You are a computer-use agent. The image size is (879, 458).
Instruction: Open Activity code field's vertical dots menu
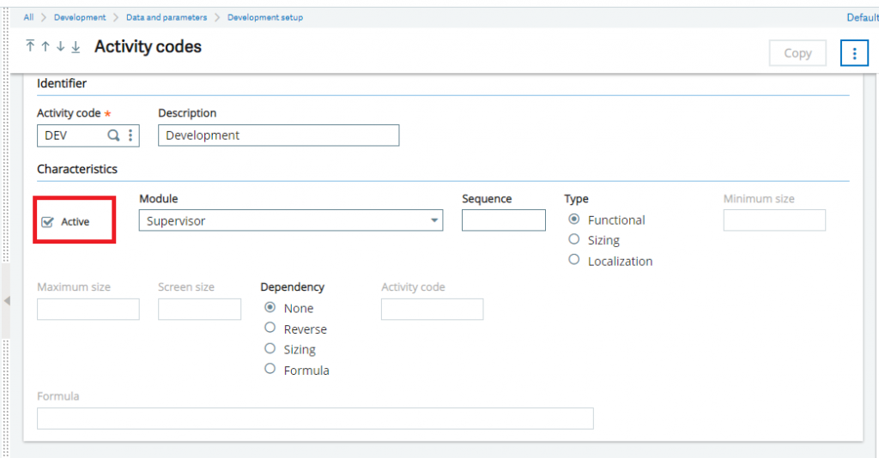coord(130,136)
